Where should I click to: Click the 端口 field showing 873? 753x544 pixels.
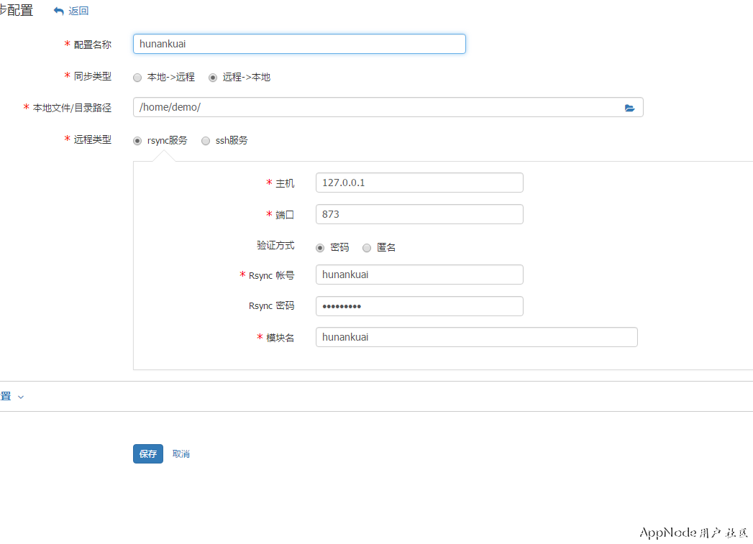point(419,214)
